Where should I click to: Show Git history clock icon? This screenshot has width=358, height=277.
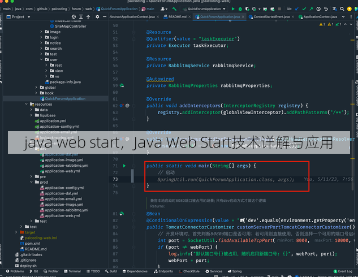(318, 9)
